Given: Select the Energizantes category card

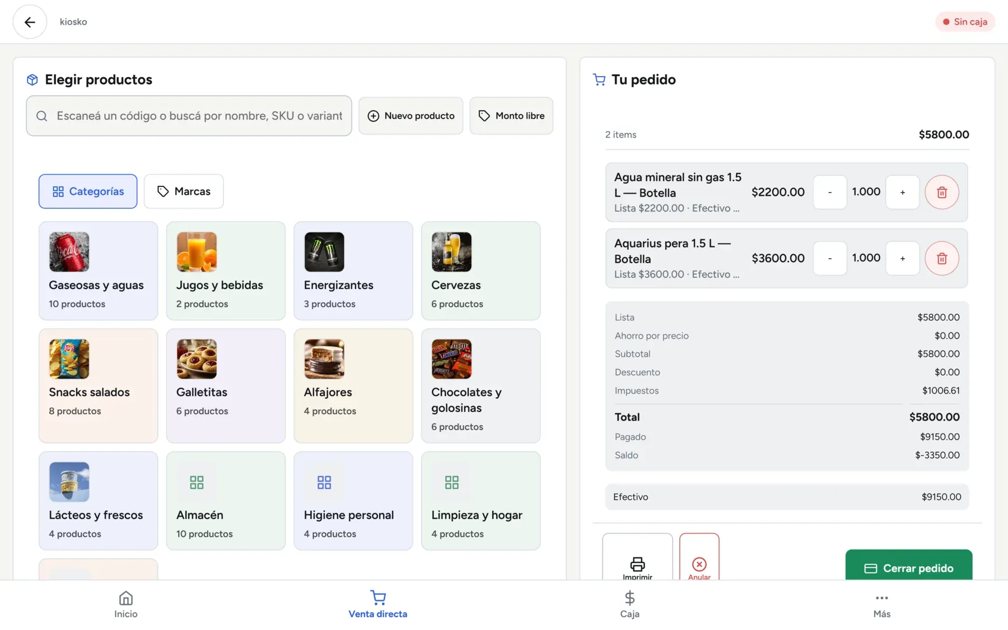Looking at the screenshot, I should pyautogui.click(x=353, y=270).
